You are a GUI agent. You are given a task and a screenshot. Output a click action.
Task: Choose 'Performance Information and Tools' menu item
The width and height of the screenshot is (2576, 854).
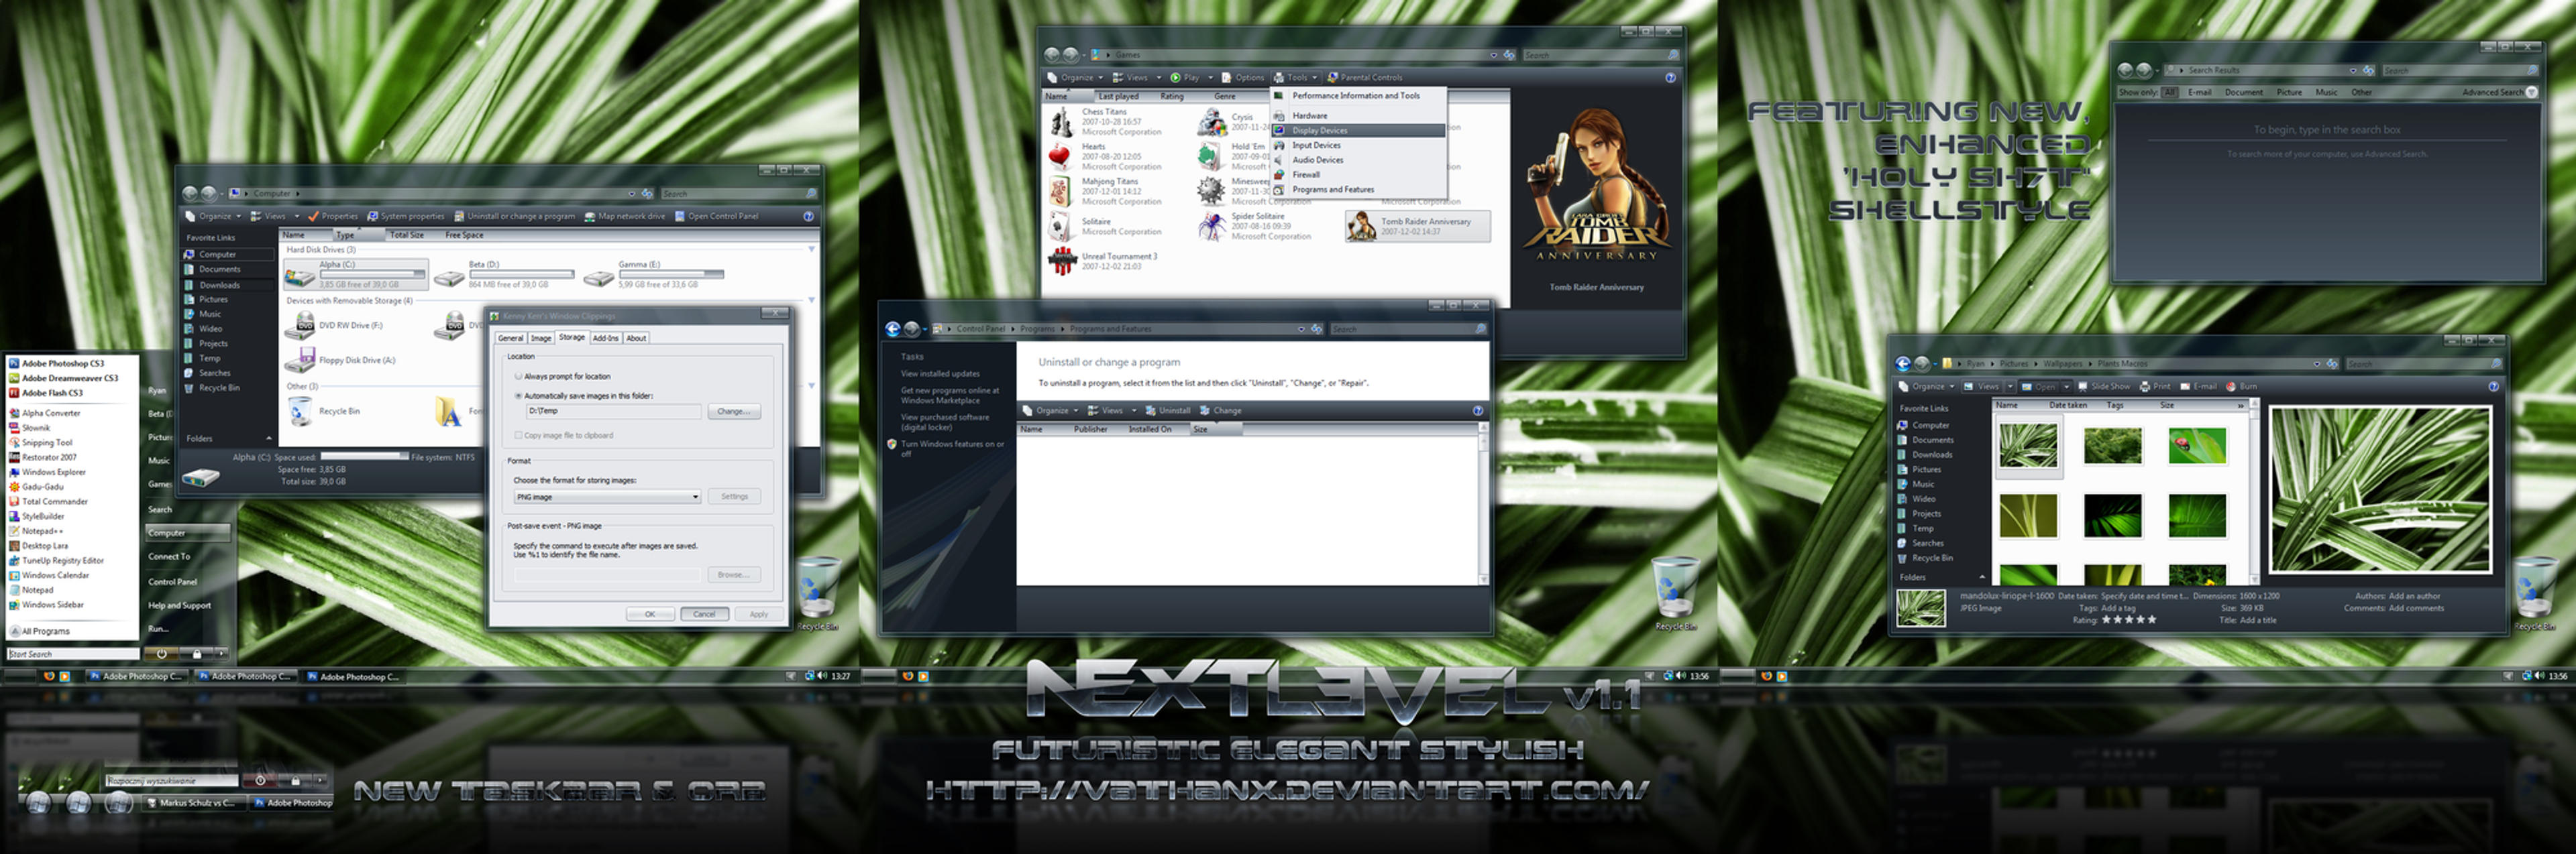tap(1358, 96)
